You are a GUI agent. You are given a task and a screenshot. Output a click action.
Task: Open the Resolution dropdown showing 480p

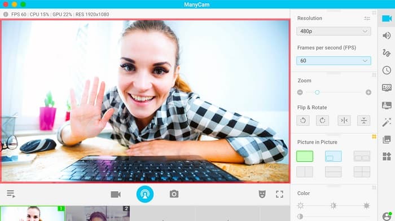tap(333, 31)
